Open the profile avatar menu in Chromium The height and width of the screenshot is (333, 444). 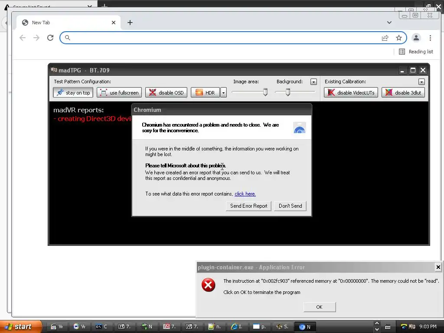(x=416, y=38)
